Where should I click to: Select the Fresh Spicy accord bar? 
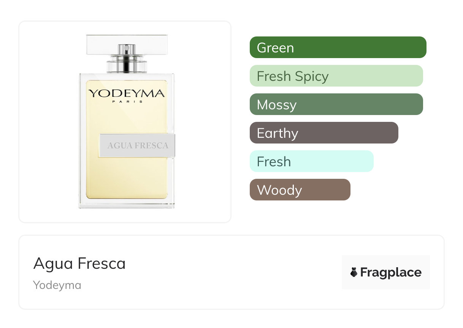click(336, 76)
